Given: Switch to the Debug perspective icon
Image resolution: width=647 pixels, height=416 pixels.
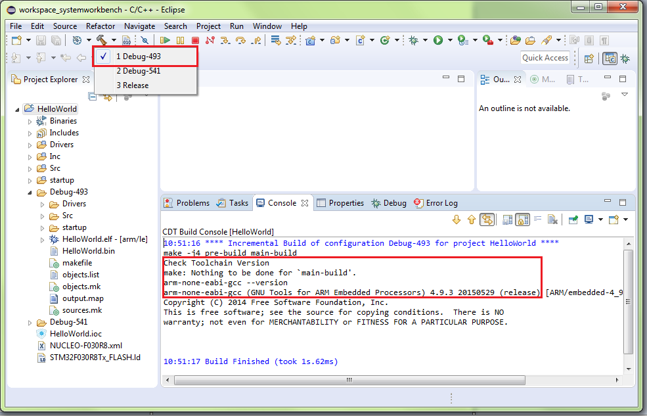Looking at the screenshot, I should pyautogui.click(x=625, y=58).
